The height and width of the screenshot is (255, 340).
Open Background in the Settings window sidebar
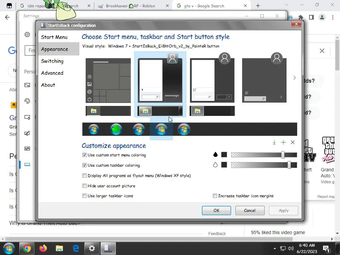[x=27, y=85]
